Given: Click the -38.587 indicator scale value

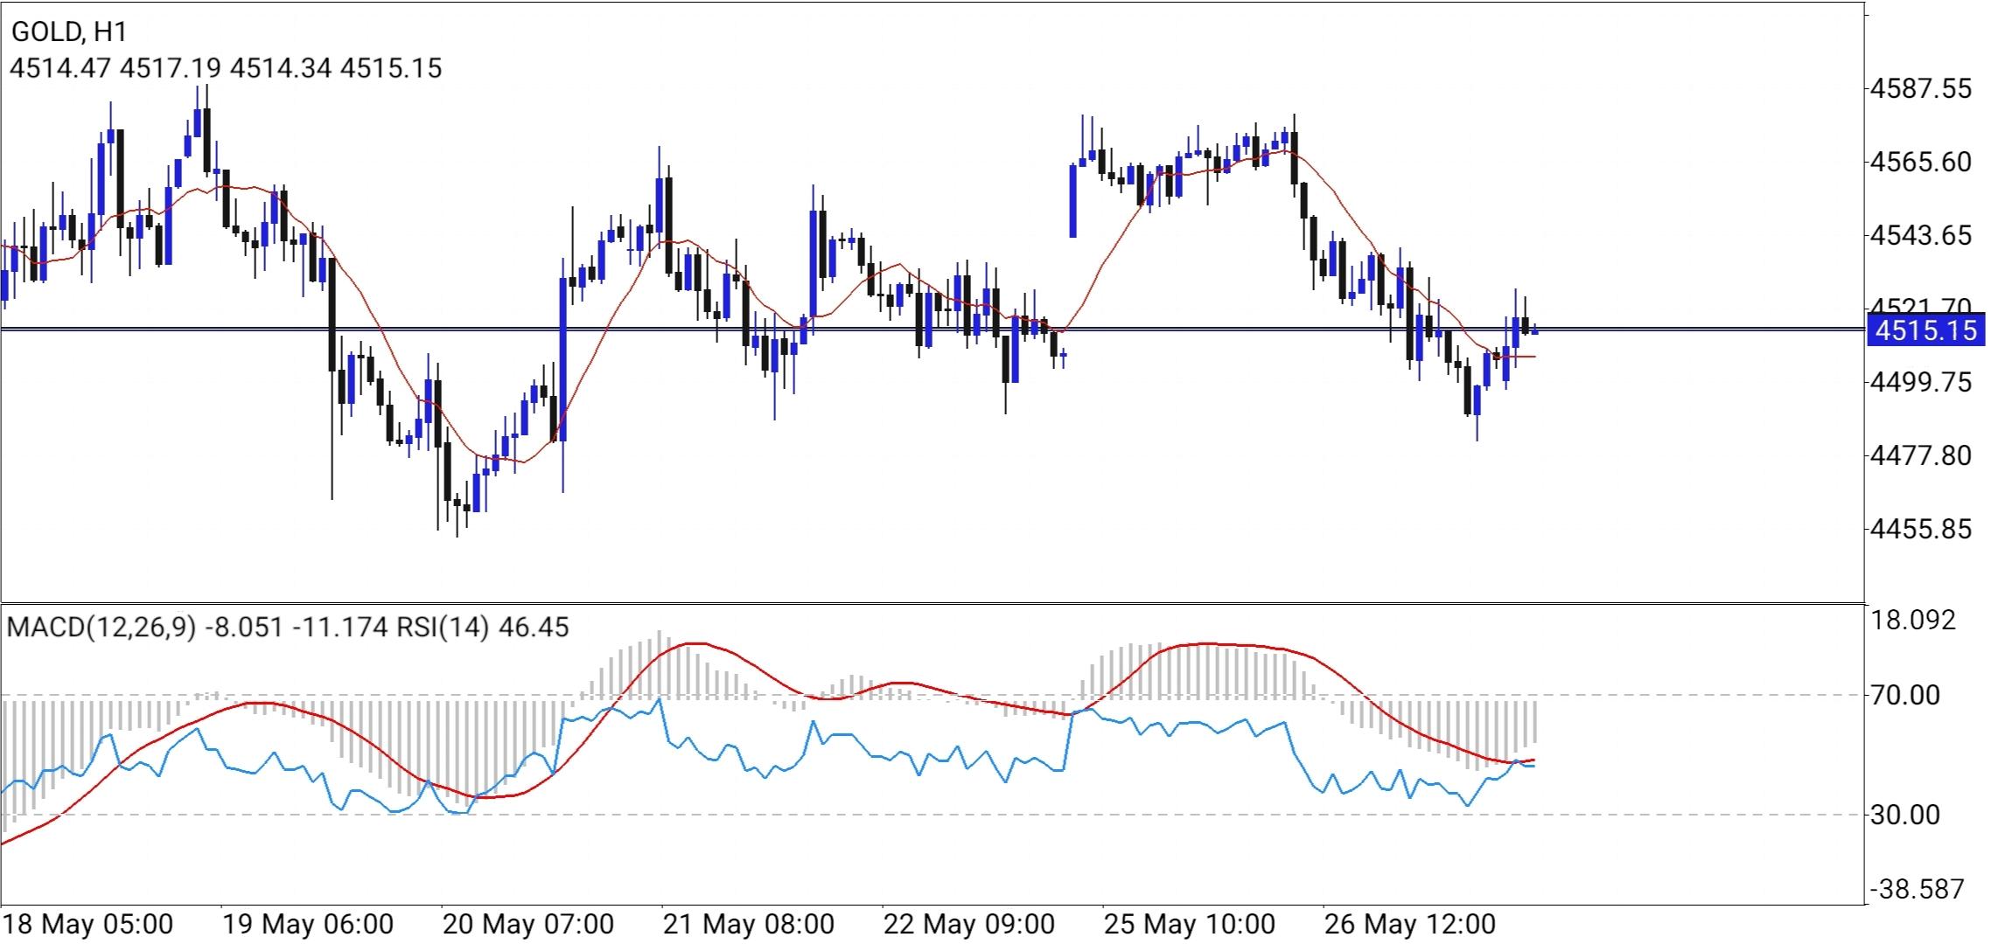Looking at the screenshot, I should pyautogui.click(x=1918, y=889).
